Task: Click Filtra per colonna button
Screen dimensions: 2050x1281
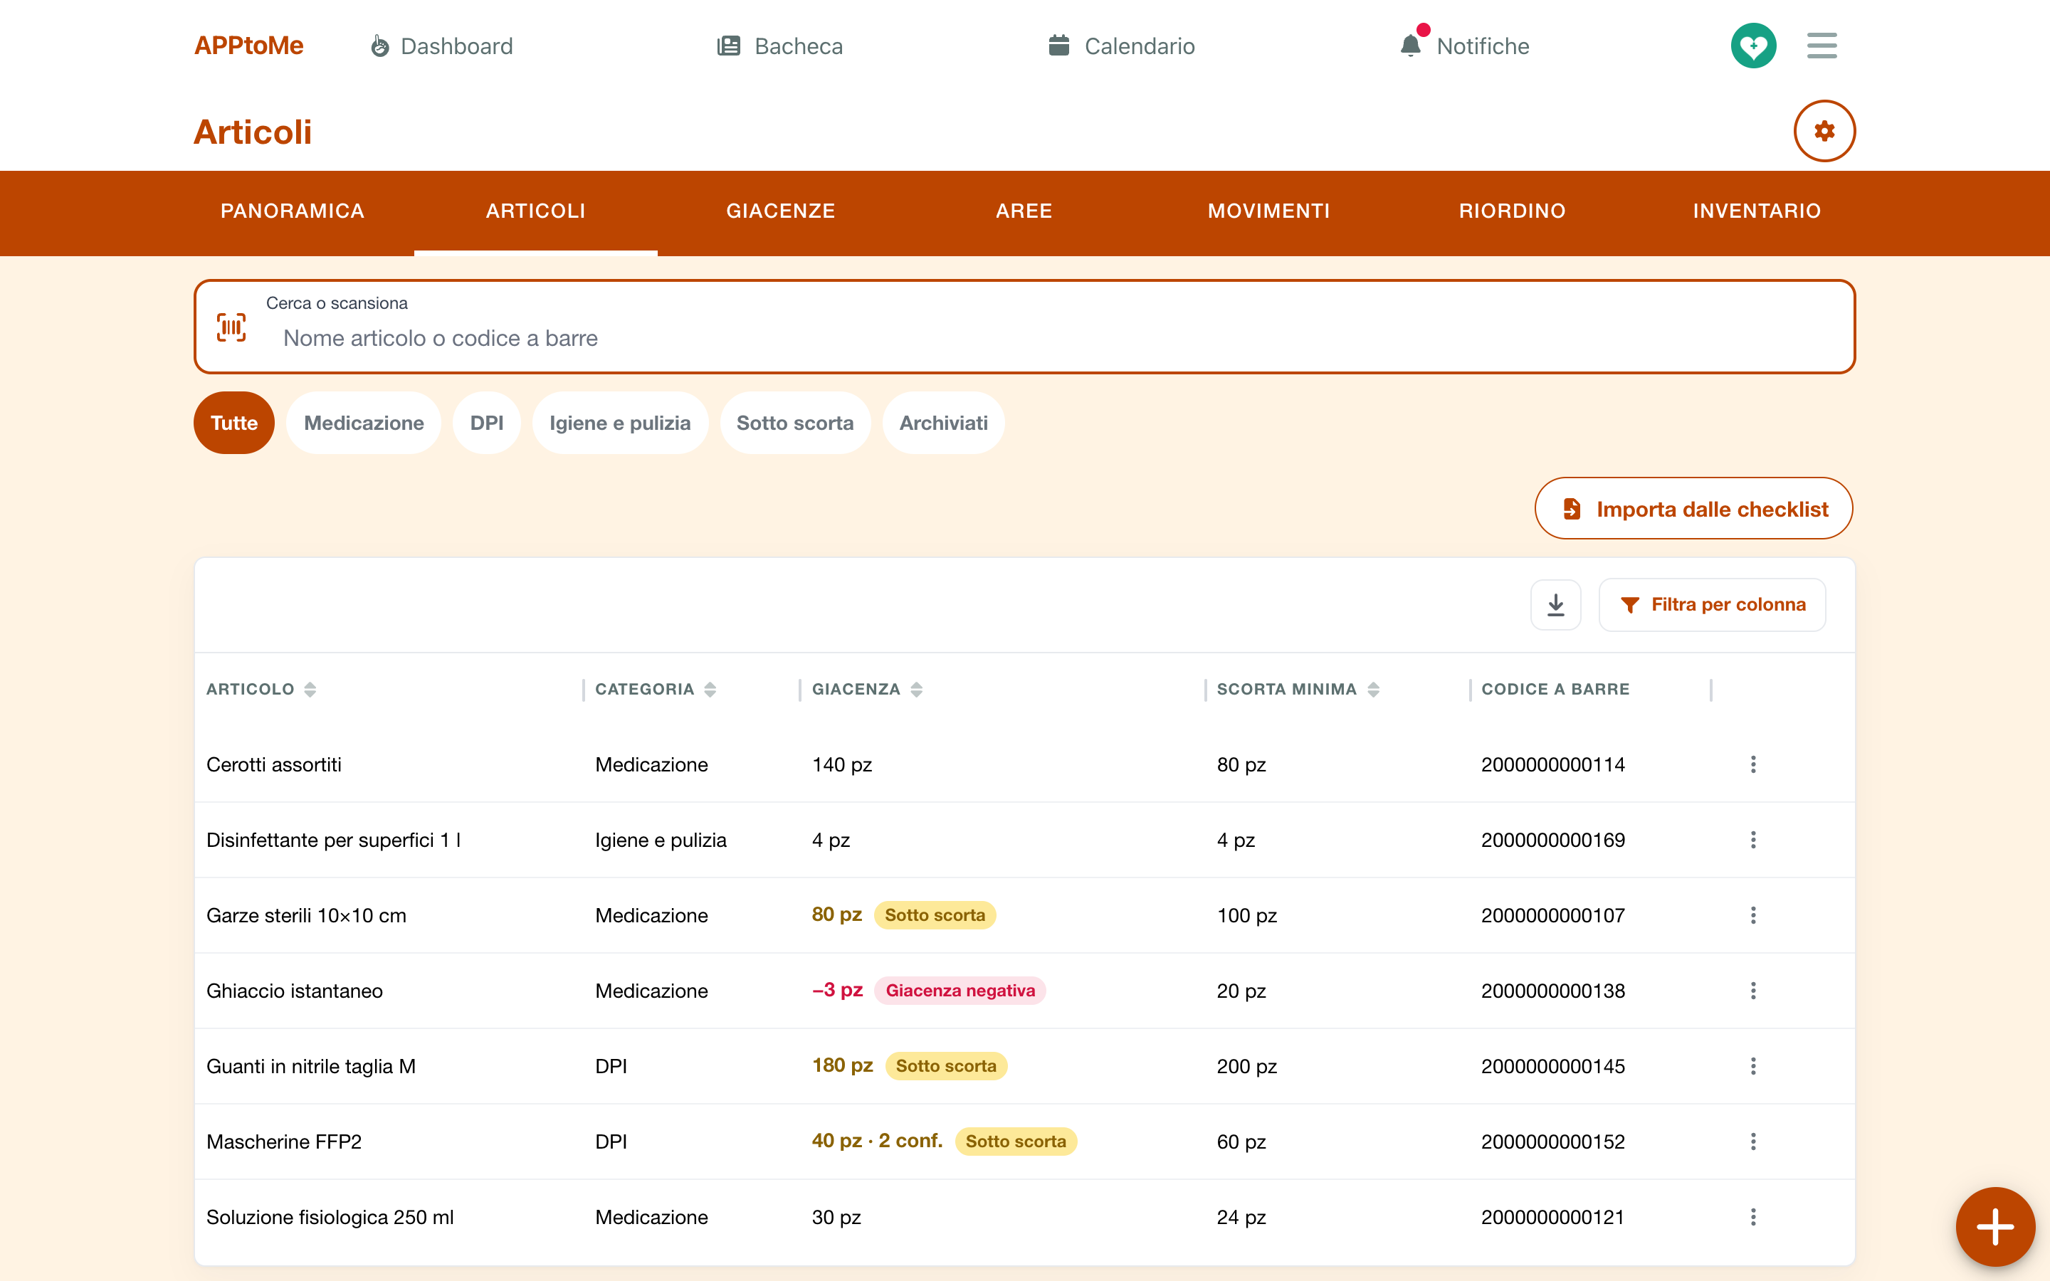Action: (1712, 605)
